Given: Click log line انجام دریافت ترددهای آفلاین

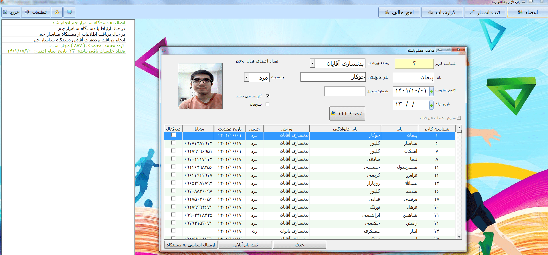Looking at the screenshot, I should (x=79, y=40).
